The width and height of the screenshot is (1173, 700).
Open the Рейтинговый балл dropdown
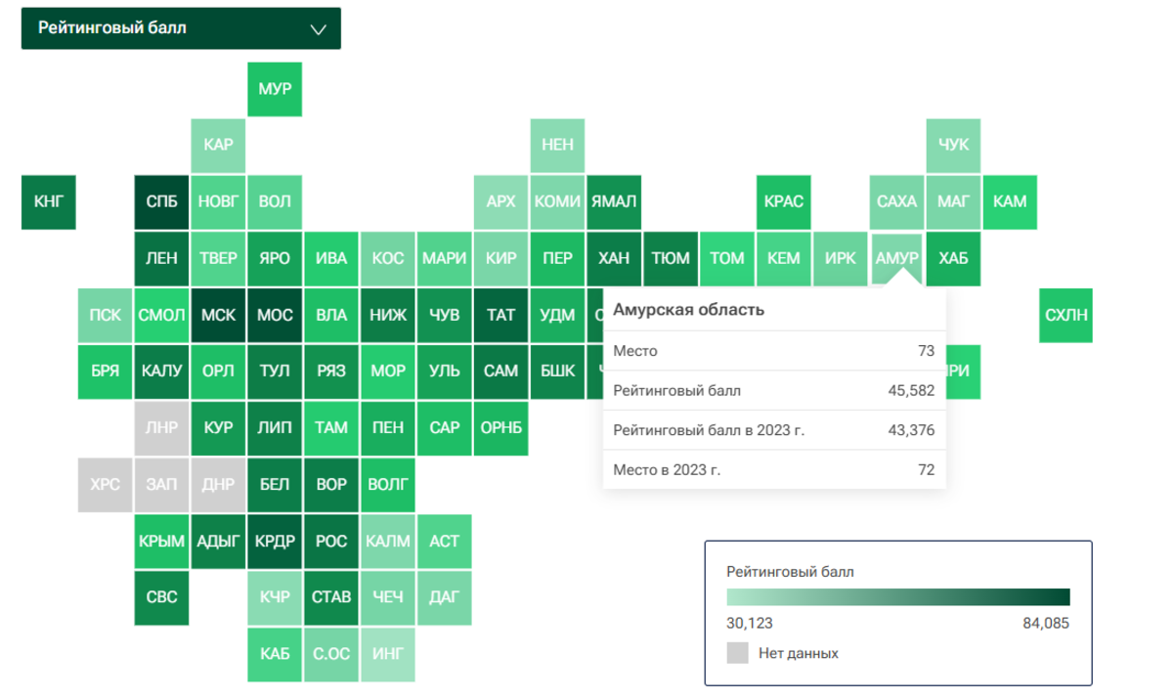click(x=181, y=28)
